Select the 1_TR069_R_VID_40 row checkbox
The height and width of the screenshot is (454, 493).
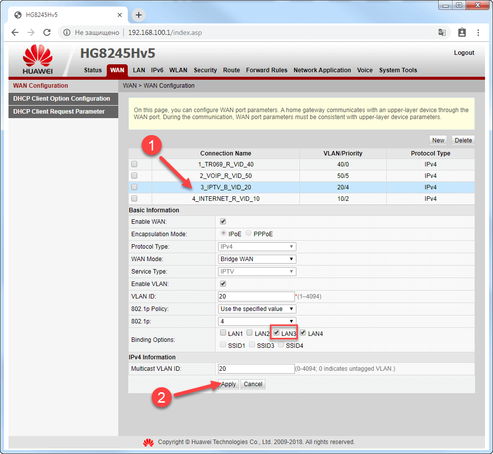coord(134,164)
